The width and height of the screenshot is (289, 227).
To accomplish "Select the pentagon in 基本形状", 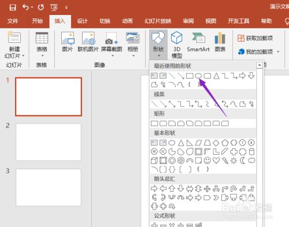I will point(225,143).
